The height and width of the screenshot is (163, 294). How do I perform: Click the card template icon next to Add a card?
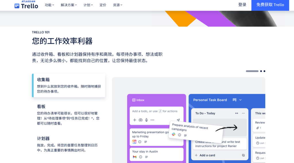point(243,155)
